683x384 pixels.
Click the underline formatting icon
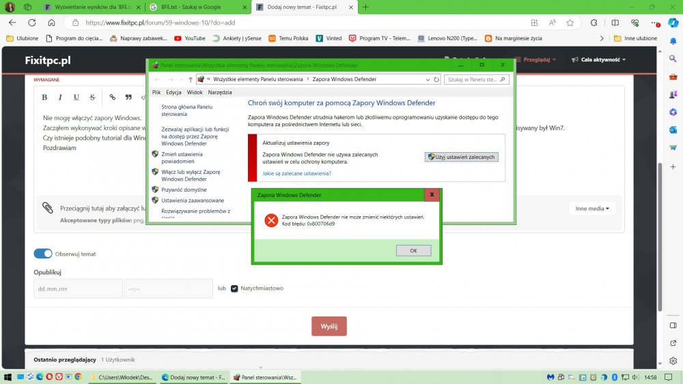76,98
